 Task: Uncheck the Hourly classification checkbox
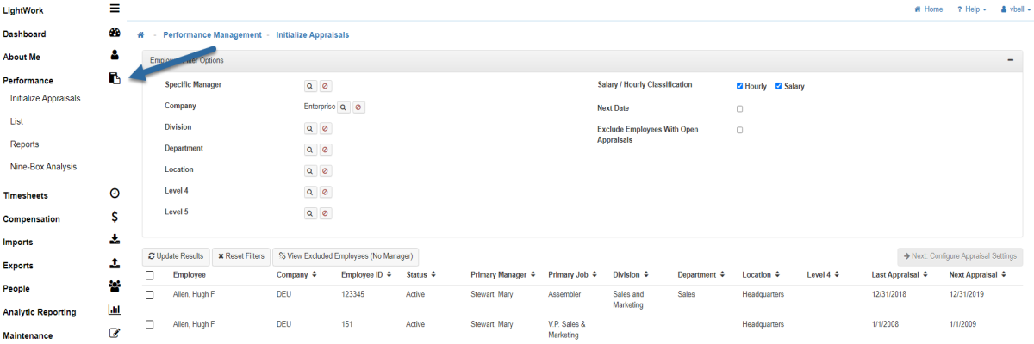pyautogui.click(x=740, y=86)
